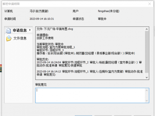Viewport: 155px width, 116px height.
Task: Click the file name 下沉广场-平面布置.dwg
Action: click(x=58, y=29)
